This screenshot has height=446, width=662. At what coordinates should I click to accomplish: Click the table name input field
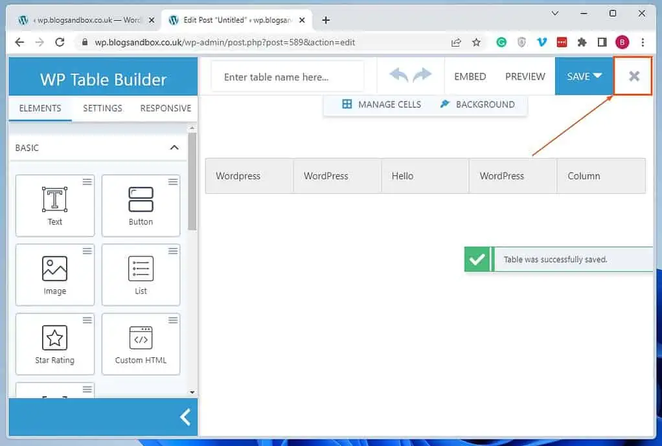click(x=288, y=77)
